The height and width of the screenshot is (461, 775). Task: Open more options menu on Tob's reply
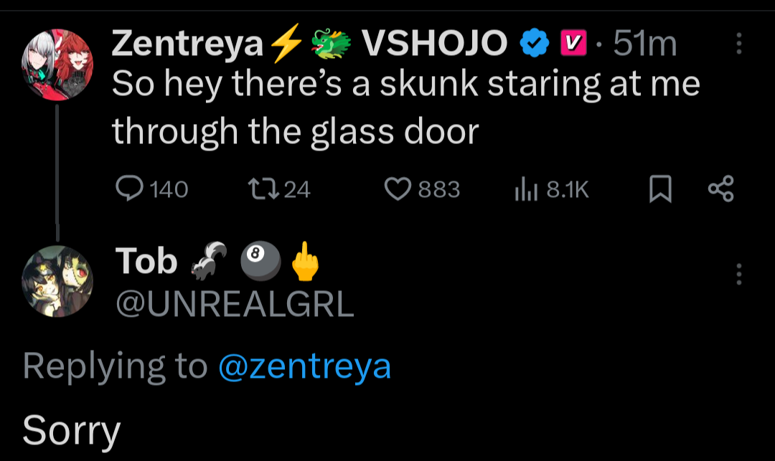(x=739, y=273)
